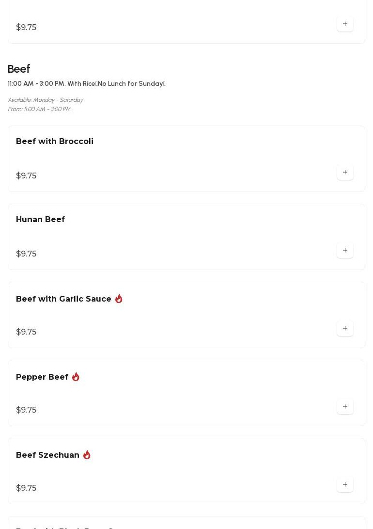Click flame icon next to Beef Szechuan
The image size is (373, 529).
(87, 455)
